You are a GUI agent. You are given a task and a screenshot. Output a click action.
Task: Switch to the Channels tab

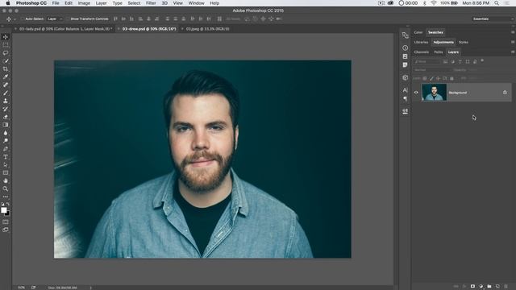click(x=422, y=52)
